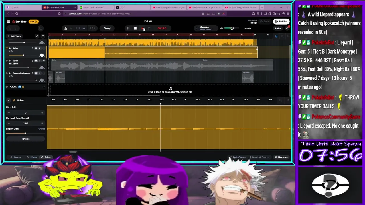Open the 02 Guitar track options dots
The width and height of the screenshot is (365, 205).
(x=32, y=48)
